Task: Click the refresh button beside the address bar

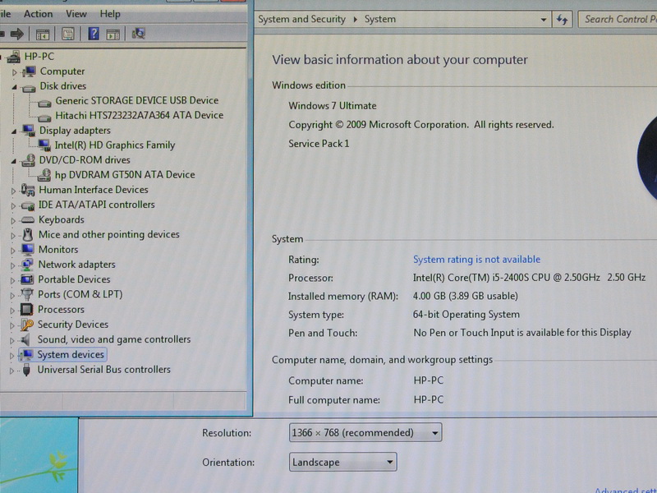Action: [562, 20]
